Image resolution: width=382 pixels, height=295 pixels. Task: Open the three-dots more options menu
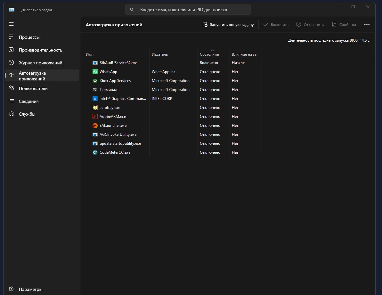tap(367, 25)
